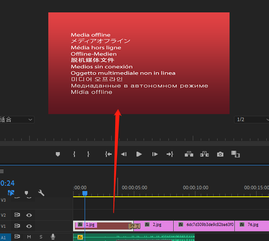Solo track A1

pyautogui.click(x=41, y=237)
